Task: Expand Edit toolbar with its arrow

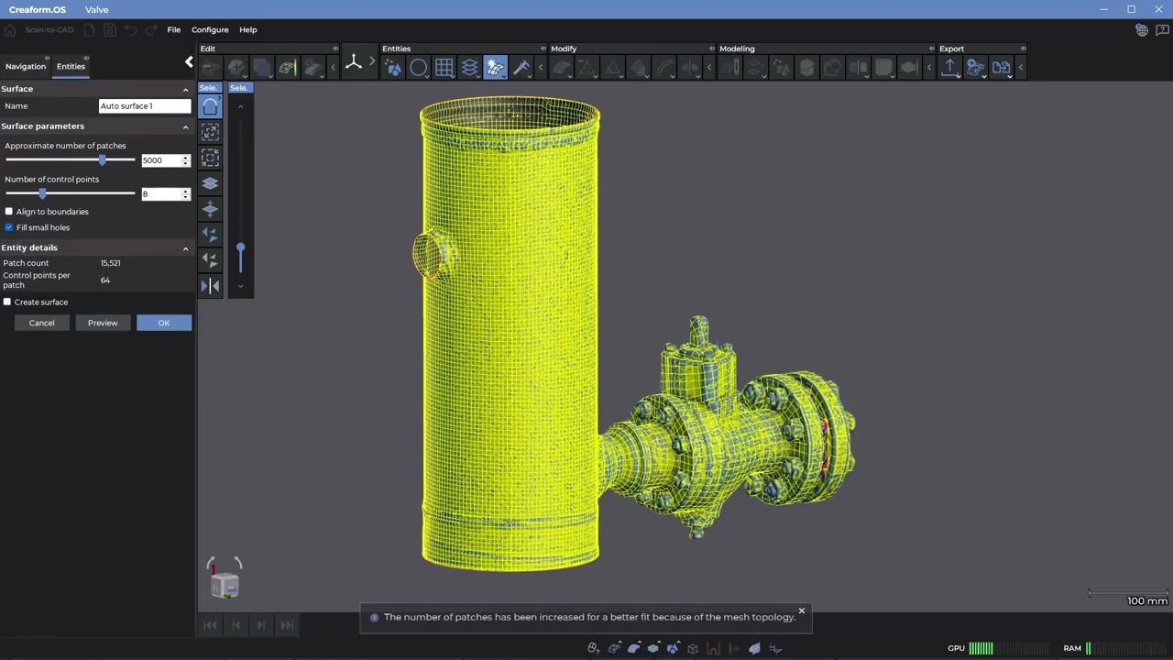Action: click(333, 67)
